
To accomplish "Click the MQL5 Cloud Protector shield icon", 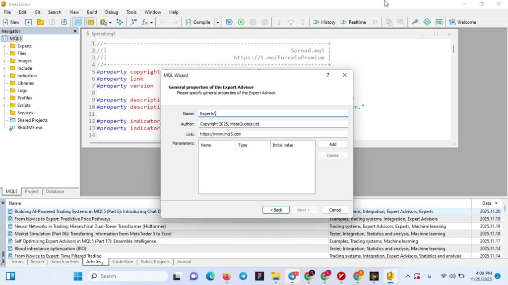I will tap(427, 22).
